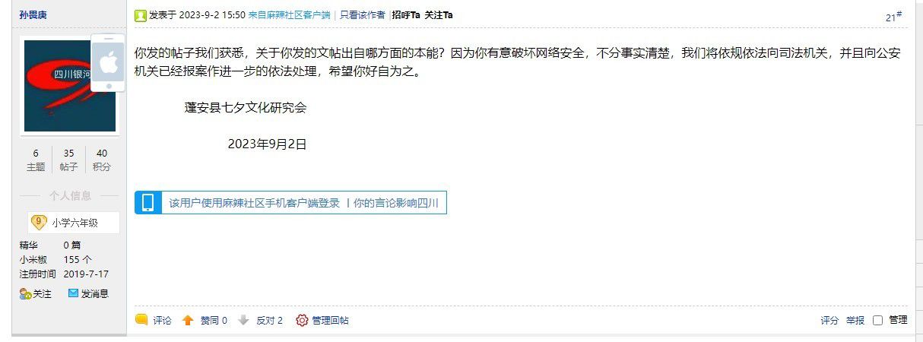This screenshot has height=342, width=923.
Task: Open floor number 21# link
Action: (x=893, y=17)
